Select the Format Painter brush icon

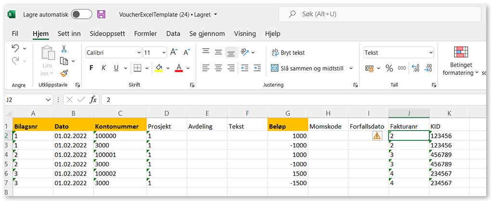(64, 73)
